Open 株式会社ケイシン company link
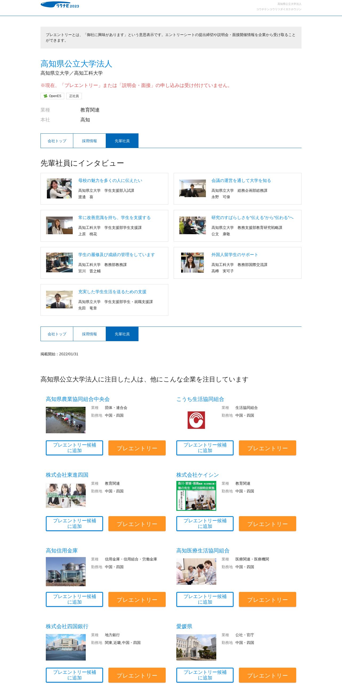This screenshot has height=685, width=342. click(x=198, y=475)
